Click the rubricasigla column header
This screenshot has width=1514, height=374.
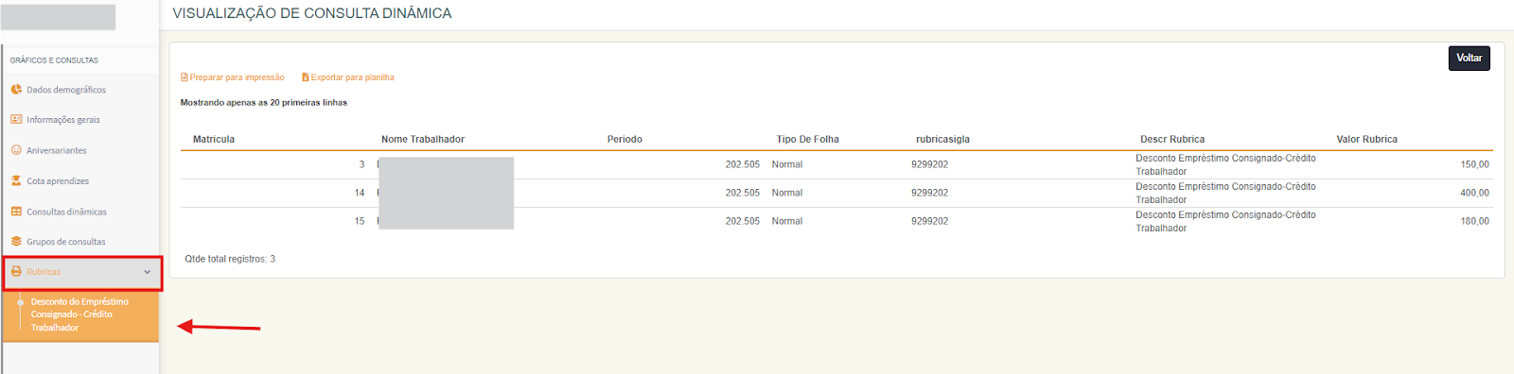click(x=942, y=140)
